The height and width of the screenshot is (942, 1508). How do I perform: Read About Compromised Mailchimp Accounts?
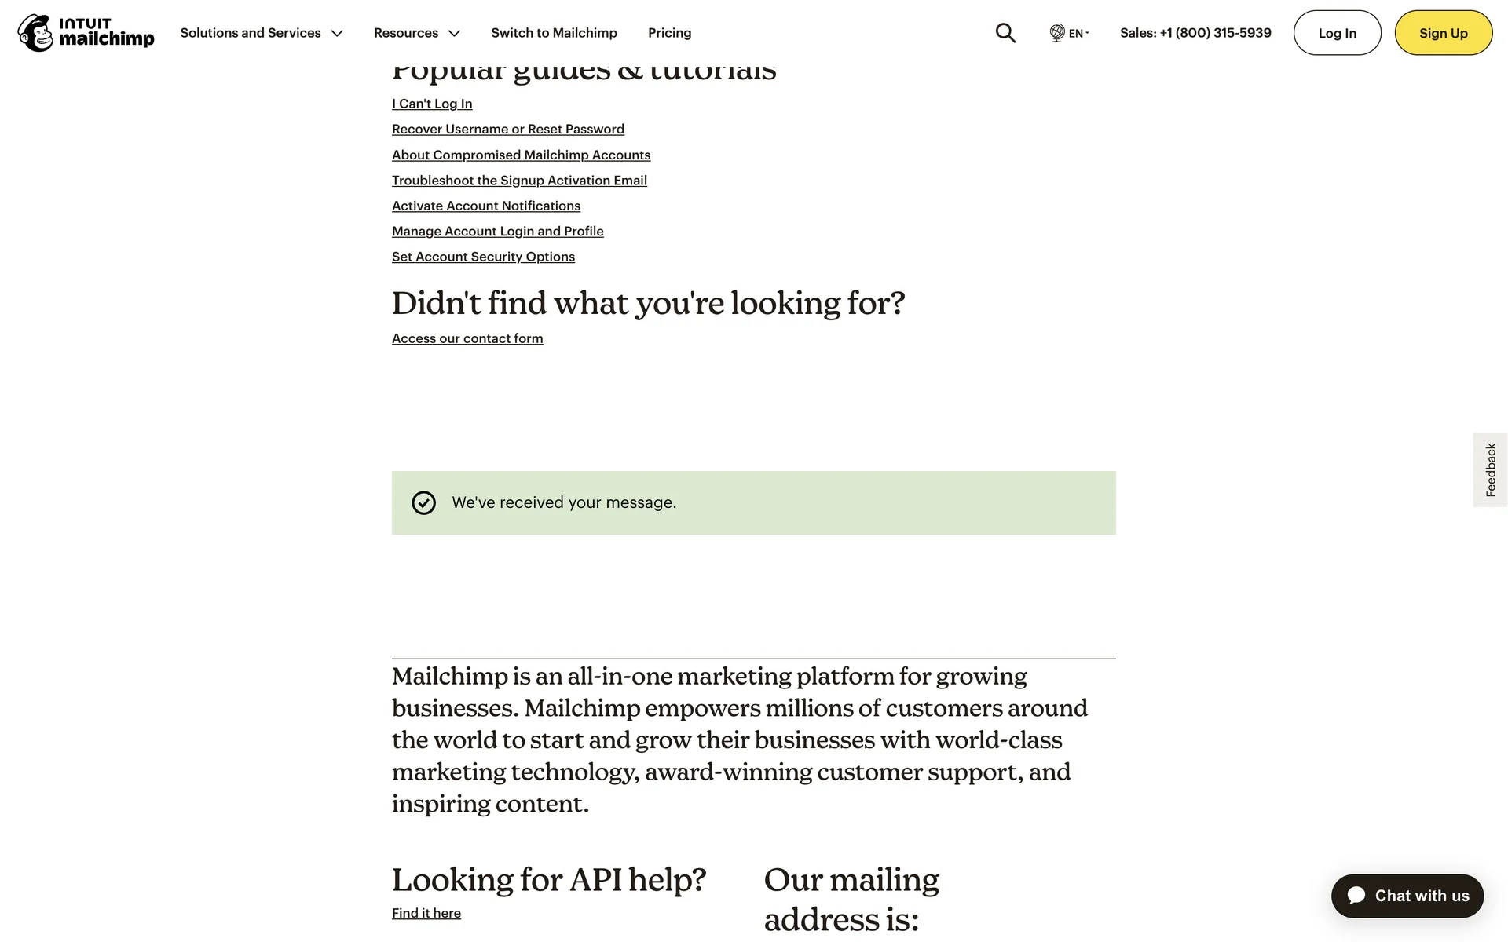click(x=521, y=155)
